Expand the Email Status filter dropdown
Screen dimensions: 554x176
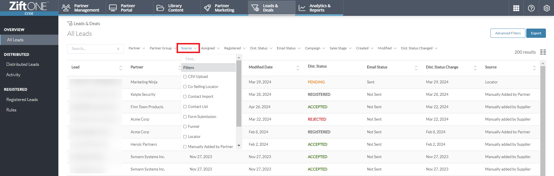tap(288, 48)
